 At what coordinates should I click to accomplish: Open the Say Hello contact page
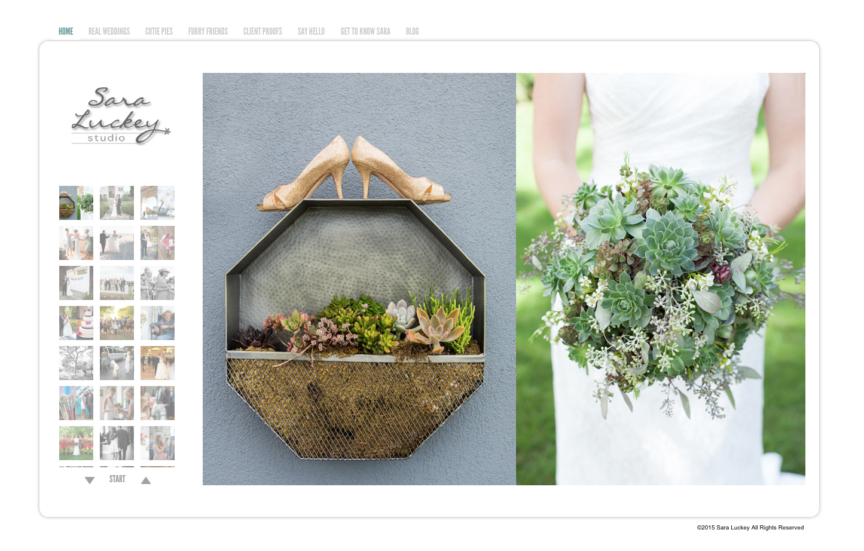coord(311,32)
